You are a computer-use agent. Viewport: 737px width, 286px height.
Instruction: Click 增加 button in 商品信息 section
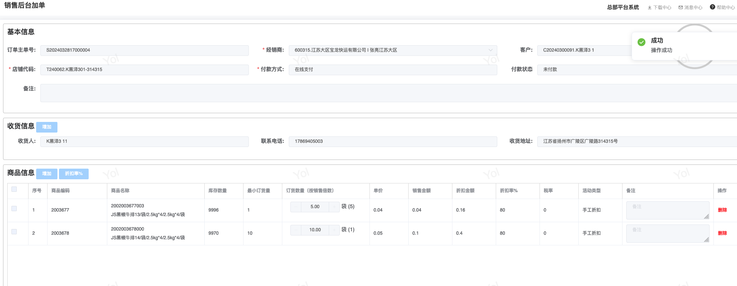pos(47,174)
